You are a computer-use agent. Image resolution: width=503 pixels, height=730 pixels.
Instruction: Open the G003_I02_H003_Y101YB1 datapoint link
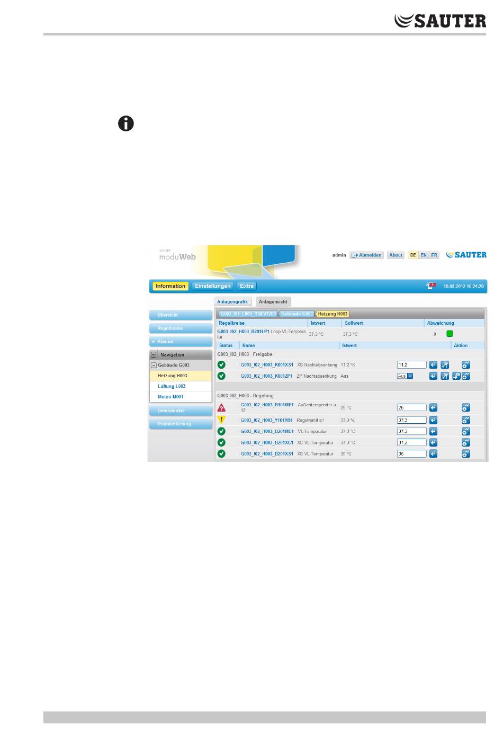[267, 420]
